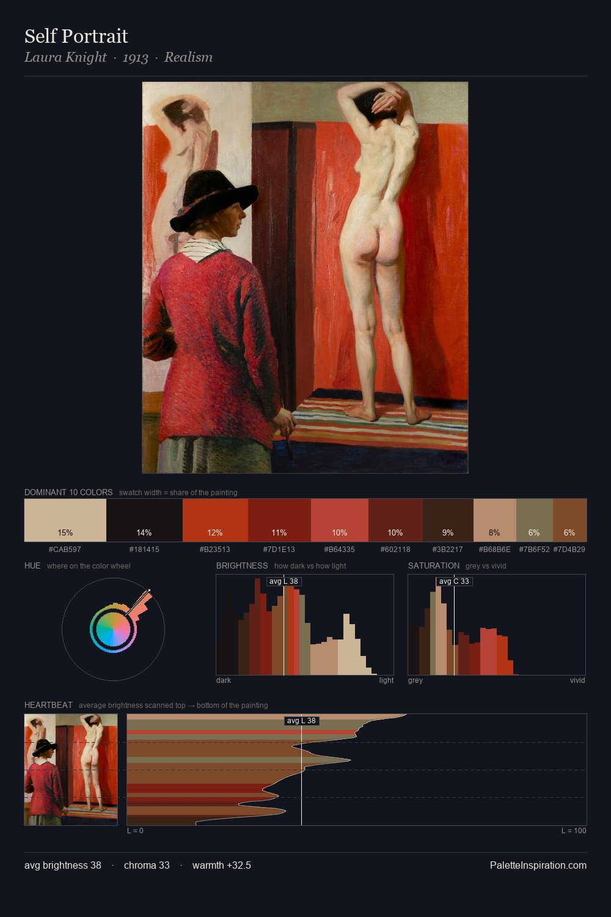Select the #602118 maroon swatch
This screenshot has width=611, height=917.
click(395, 520)
